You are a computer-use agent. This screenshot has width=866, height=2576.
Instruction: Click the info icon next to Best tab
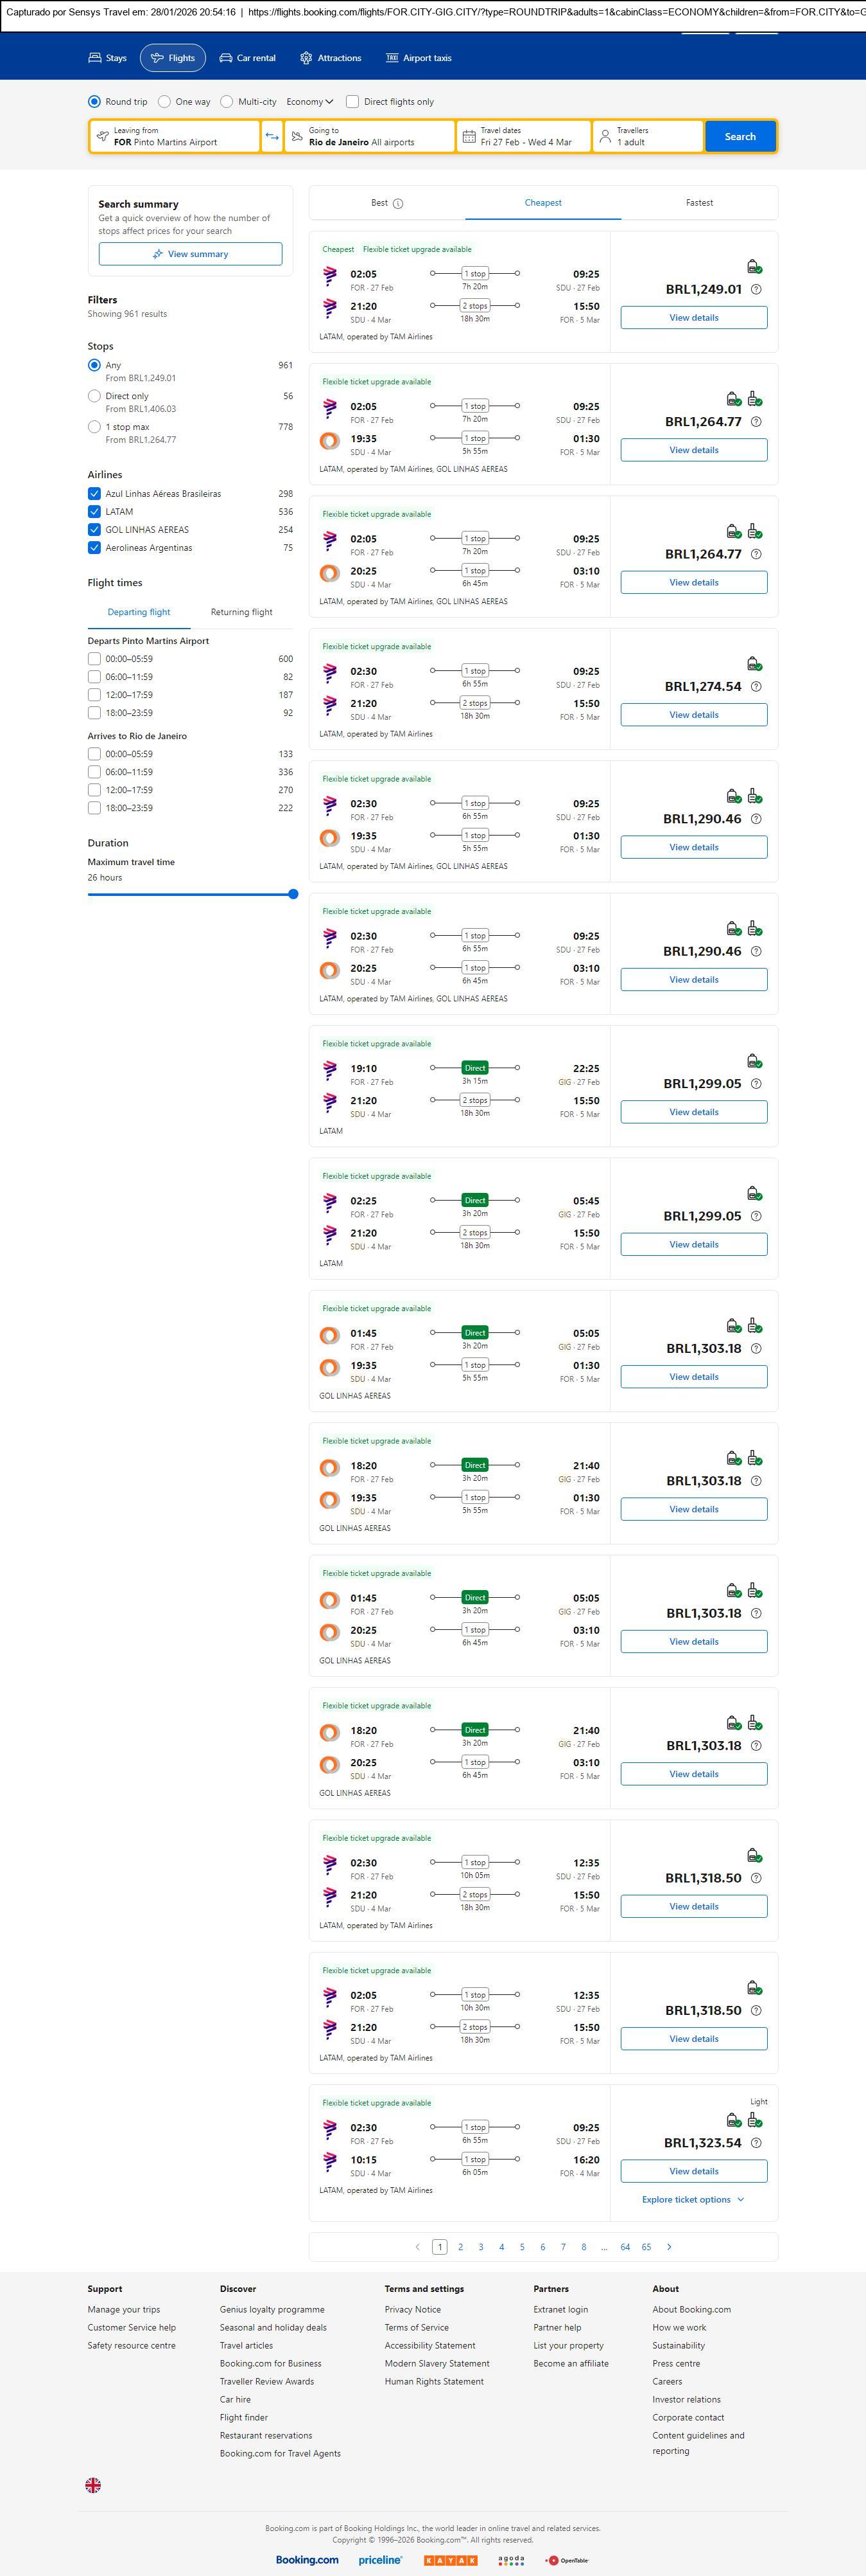click(399, 203)
